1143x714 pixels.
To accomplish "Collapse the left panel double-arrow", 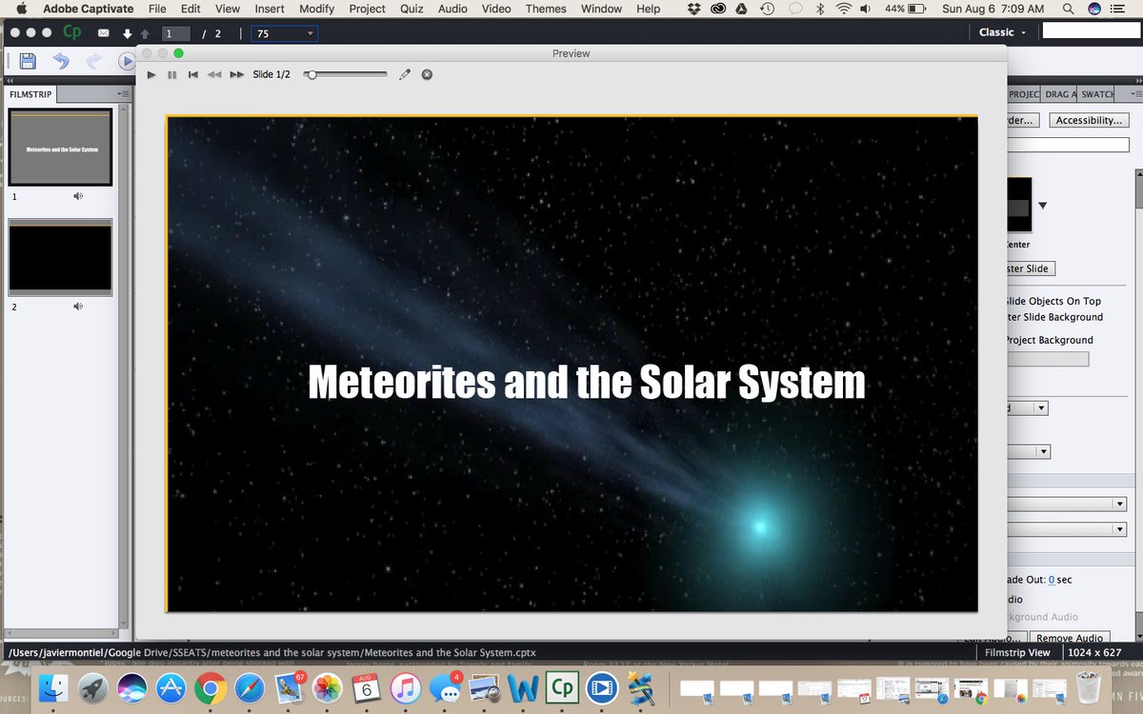I will (10, 82).
